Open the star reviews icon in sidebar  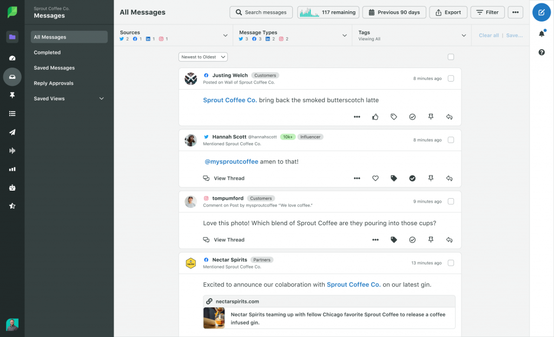[12, 206]
